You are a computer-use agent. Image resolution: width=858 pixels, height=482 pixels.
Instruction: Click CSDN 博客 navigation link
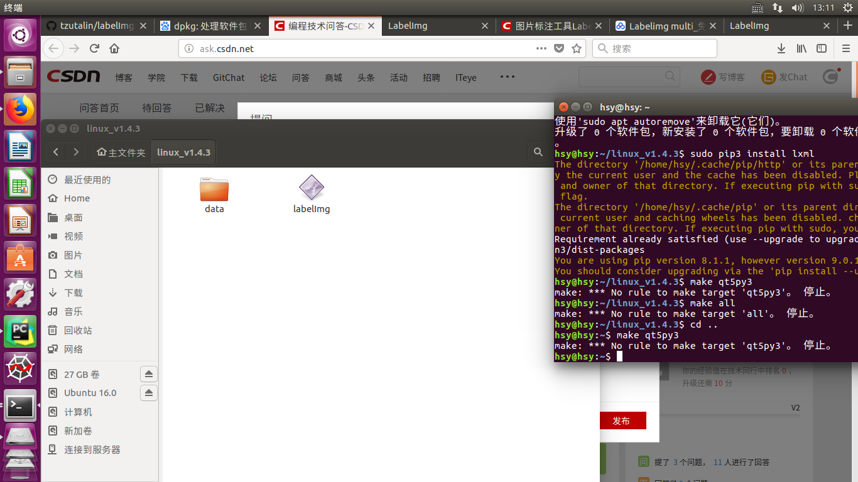coord(124,78)
